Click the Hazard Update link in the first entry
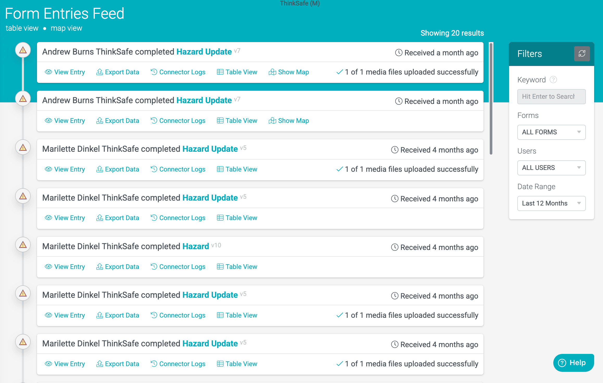The height and width of the screenshot is (383, 603). [x=204, y=52]
